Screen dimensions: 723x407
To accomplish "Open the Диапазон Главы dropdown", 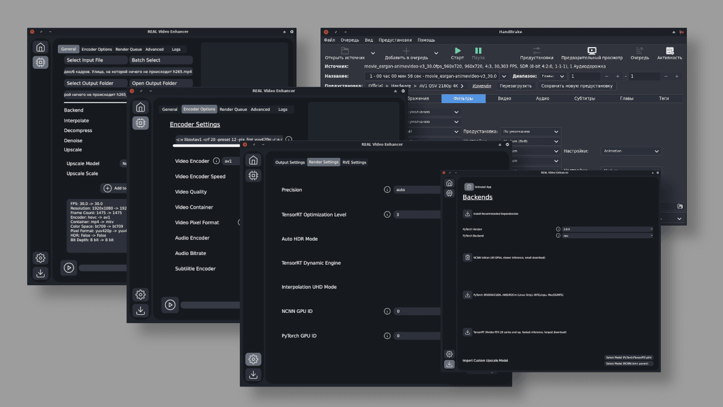I will pos(553,77).
